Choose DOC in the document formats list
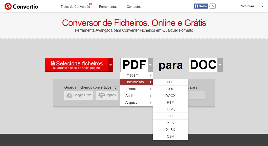 (170, 89)
